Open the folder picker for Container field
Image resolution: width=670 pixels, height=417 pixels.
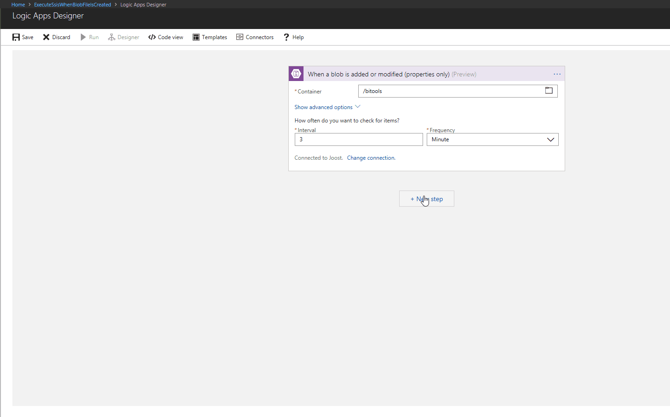click(x=549, y=91)
